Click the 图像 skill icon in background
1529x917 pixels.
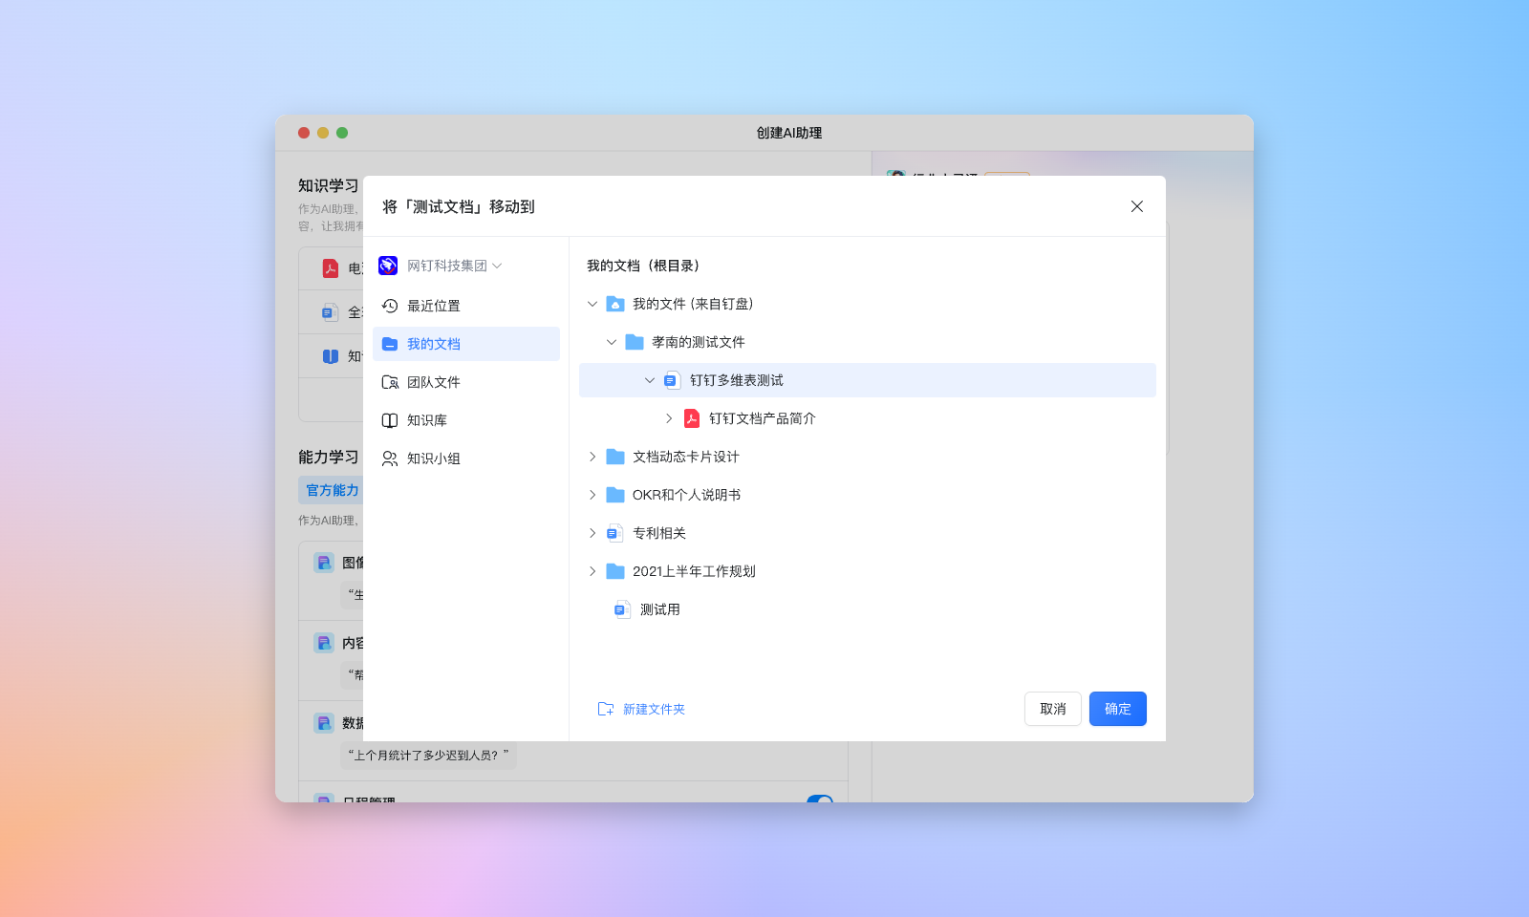point(324,563)
